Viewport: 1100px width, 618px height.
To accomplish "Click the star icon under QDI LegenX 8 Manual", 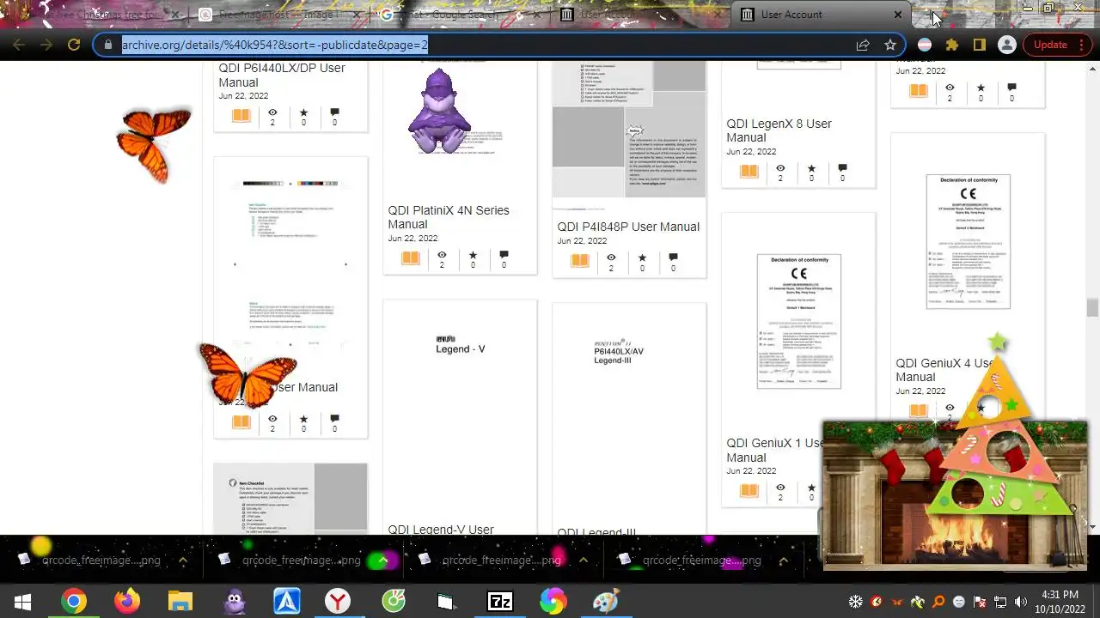I will [811, 168].
